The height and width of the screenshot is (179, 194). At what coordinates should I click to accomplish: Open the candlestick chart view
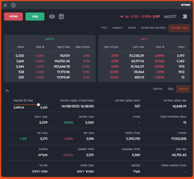point(52,16)
